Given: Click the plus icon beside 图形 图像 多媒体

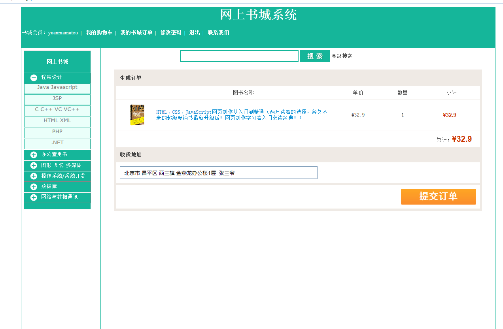Looking at the screenshot, I should (33, 165).
